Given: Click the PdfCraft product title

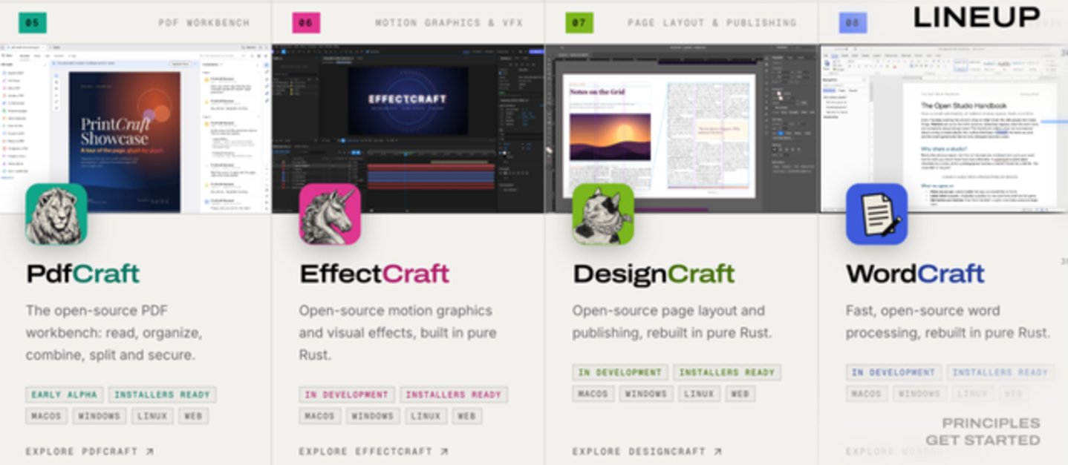Looking at the screenshot, I should (x=83, y=274).
